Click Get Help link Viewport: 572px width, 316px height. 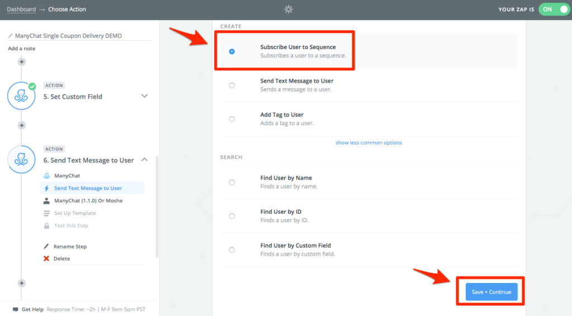[32, 309]
